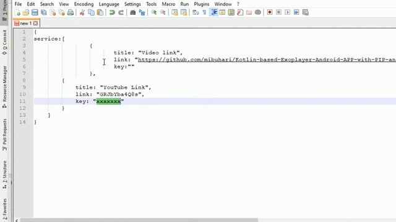Open the Structure panel in Android Studio sidebar
Image resolution: width=396 pixels, height=222 pixels.
pyautogui.click(x=4, y=175)
